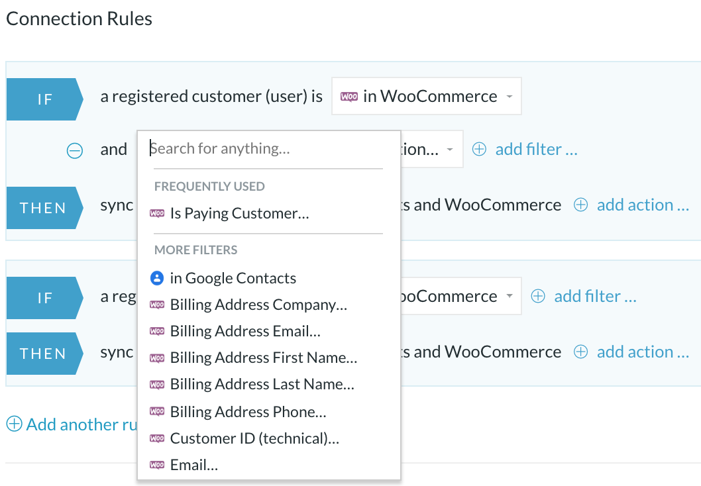Click the 'FREQUENTLY USED' section header
Screen dimensions: 701x486
tap(209, 186)
